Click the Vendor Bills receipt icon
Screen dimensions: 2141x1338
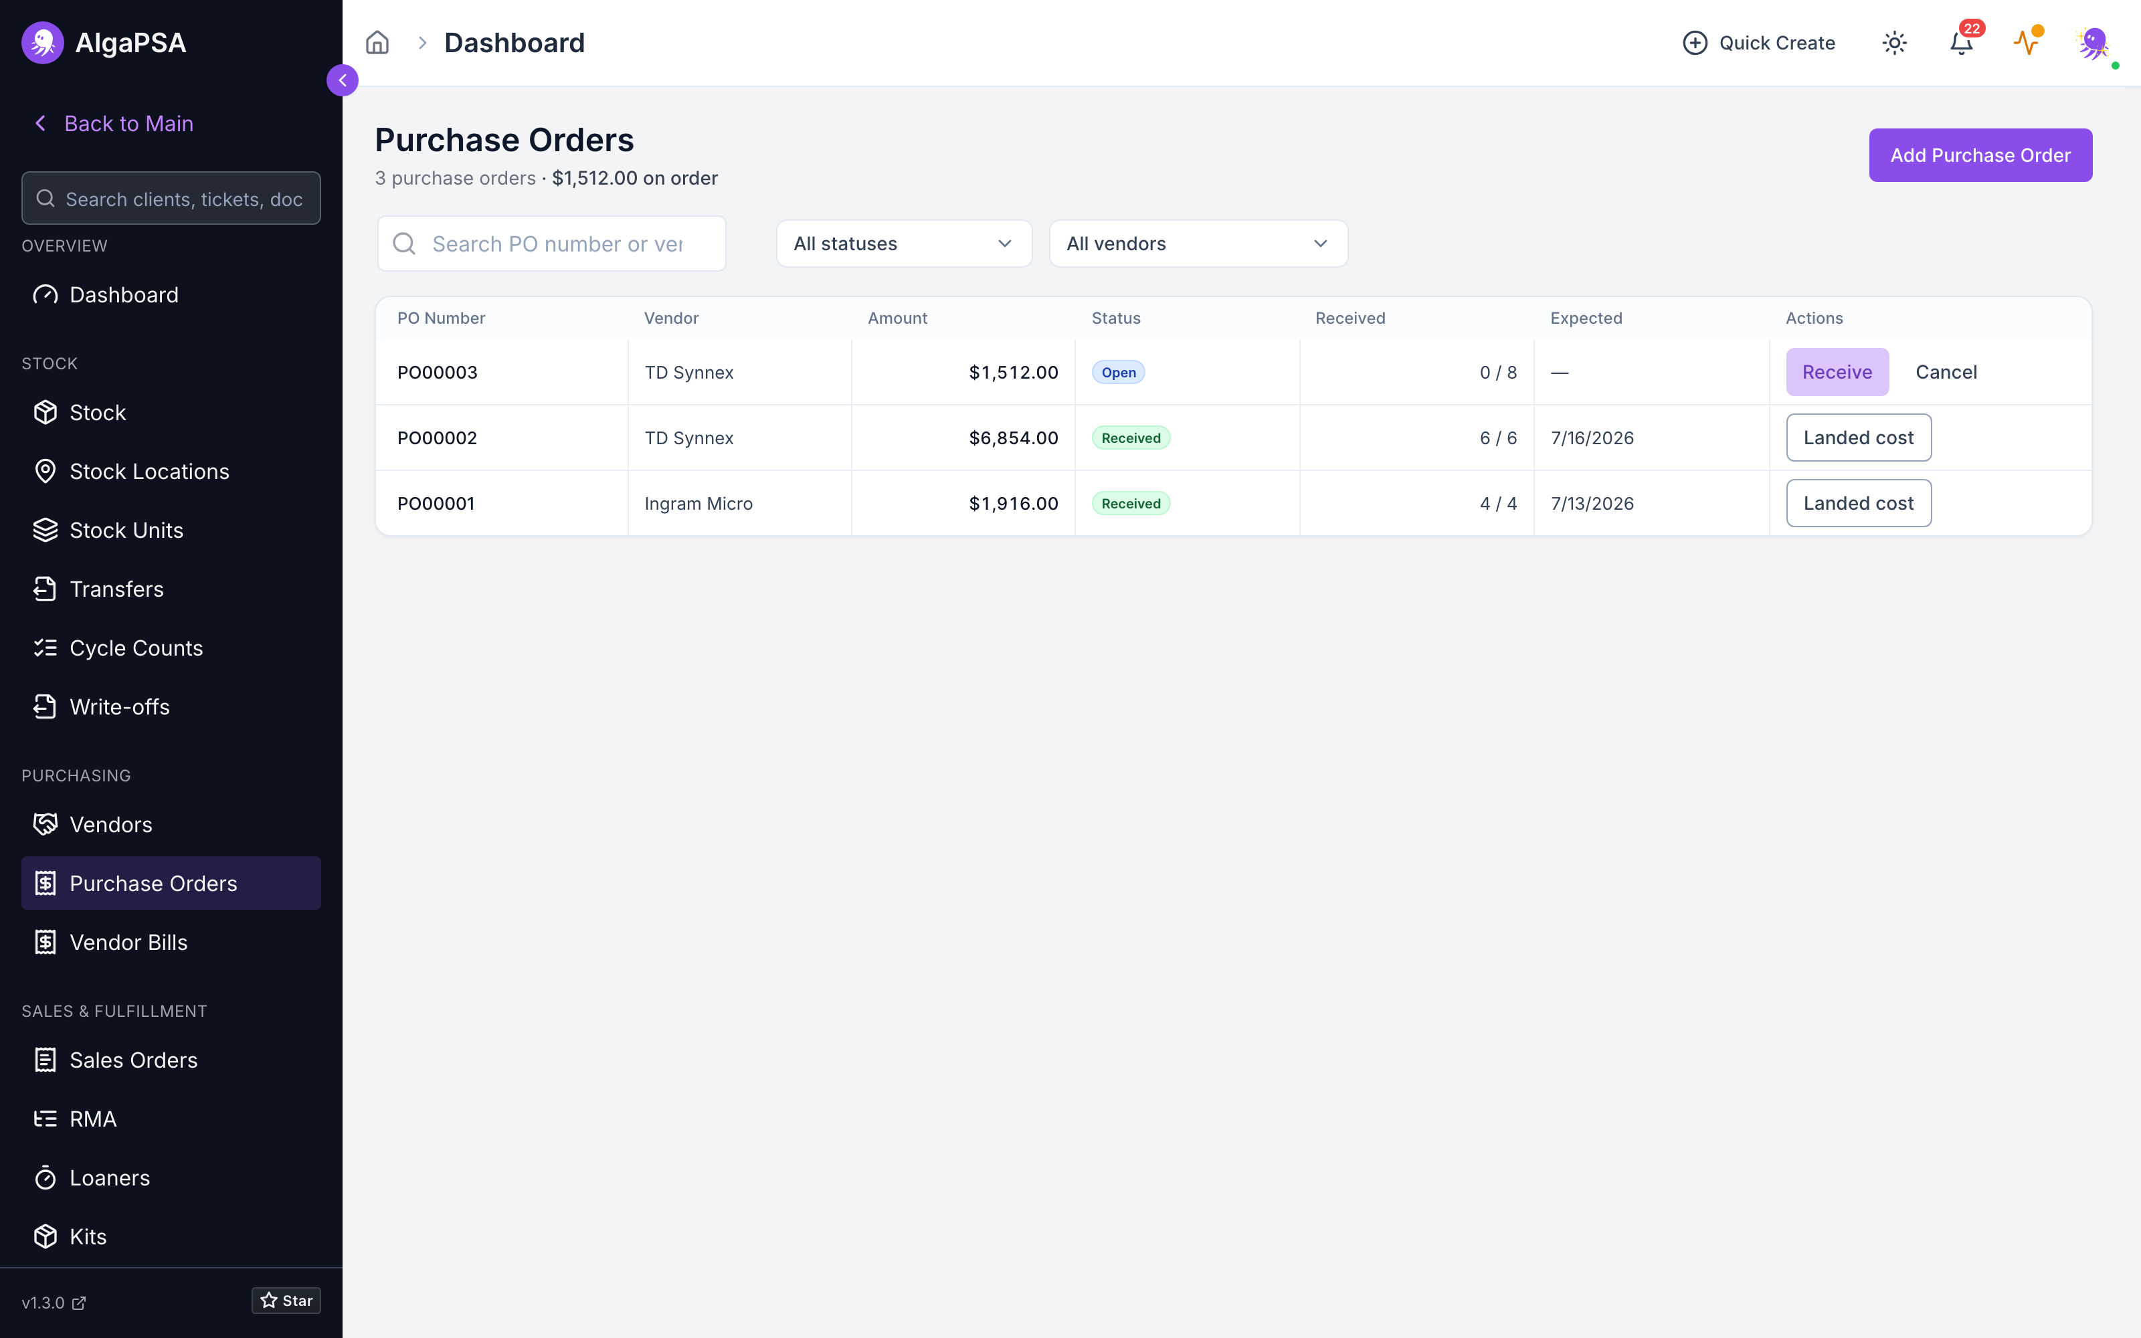pos(45,943)
